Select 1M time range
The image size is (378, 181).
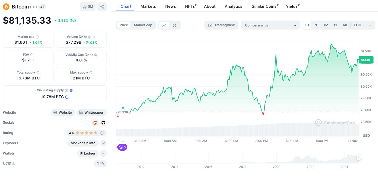(x=326, y=25)
